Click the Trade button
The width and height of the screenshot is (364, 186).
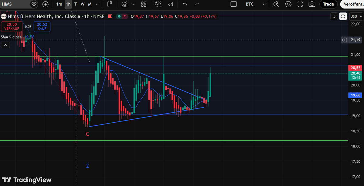[328, 4]
